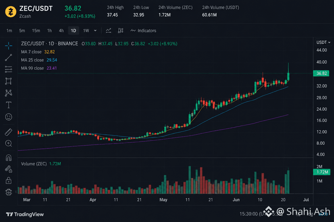Image resolution: width=334 pixels, height=222 pixels.
Task: Switch to the 1h timeframe
Action: point(50,31)
